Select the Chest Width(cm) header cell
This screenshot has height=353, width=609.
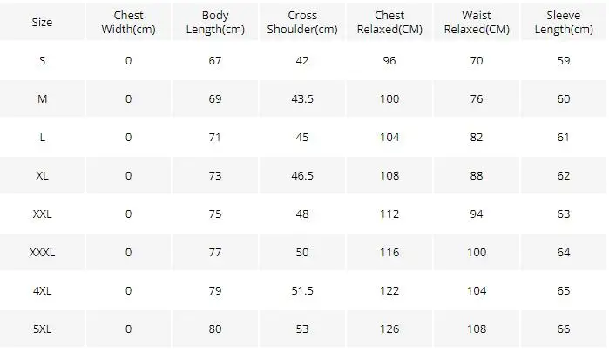point(129,22)
